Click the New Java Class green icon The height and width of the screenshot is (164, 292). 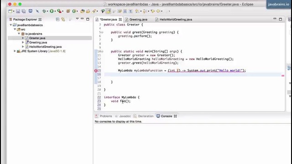pyautogui.click(x=74, y=11)
